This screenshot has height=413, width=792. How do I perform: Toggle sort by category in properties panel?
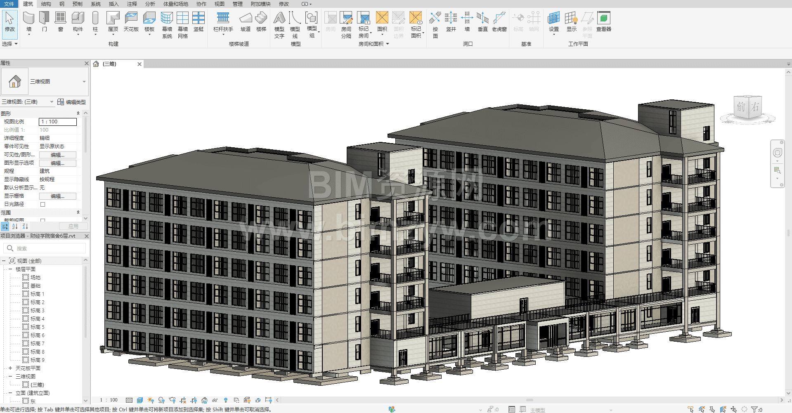coord(5,227)
